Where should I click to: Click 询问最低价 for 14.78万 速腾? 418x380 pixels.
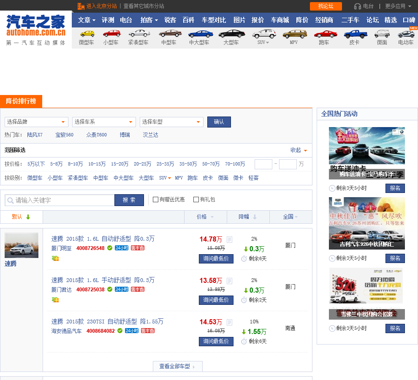(x=216, y=259)
